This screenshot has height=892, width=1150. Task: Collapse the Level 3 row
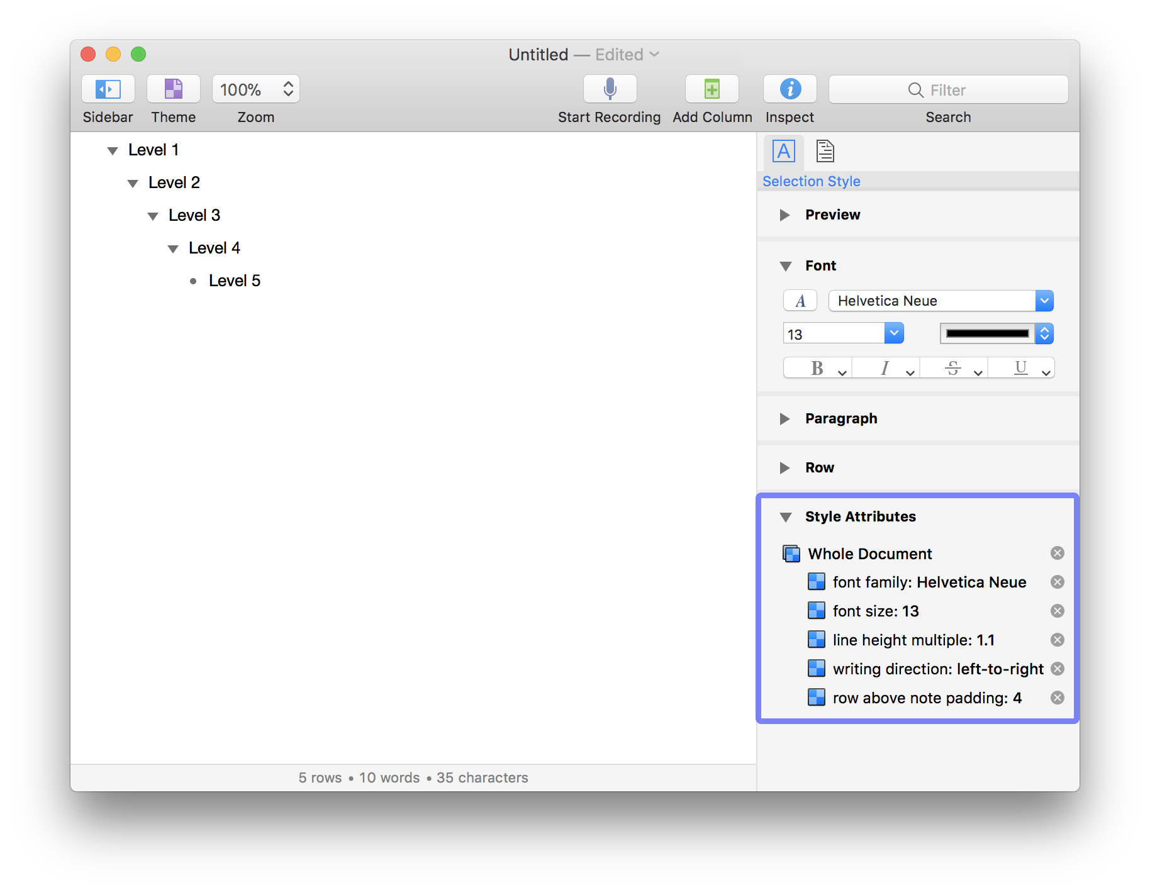[x=153, y=216]
